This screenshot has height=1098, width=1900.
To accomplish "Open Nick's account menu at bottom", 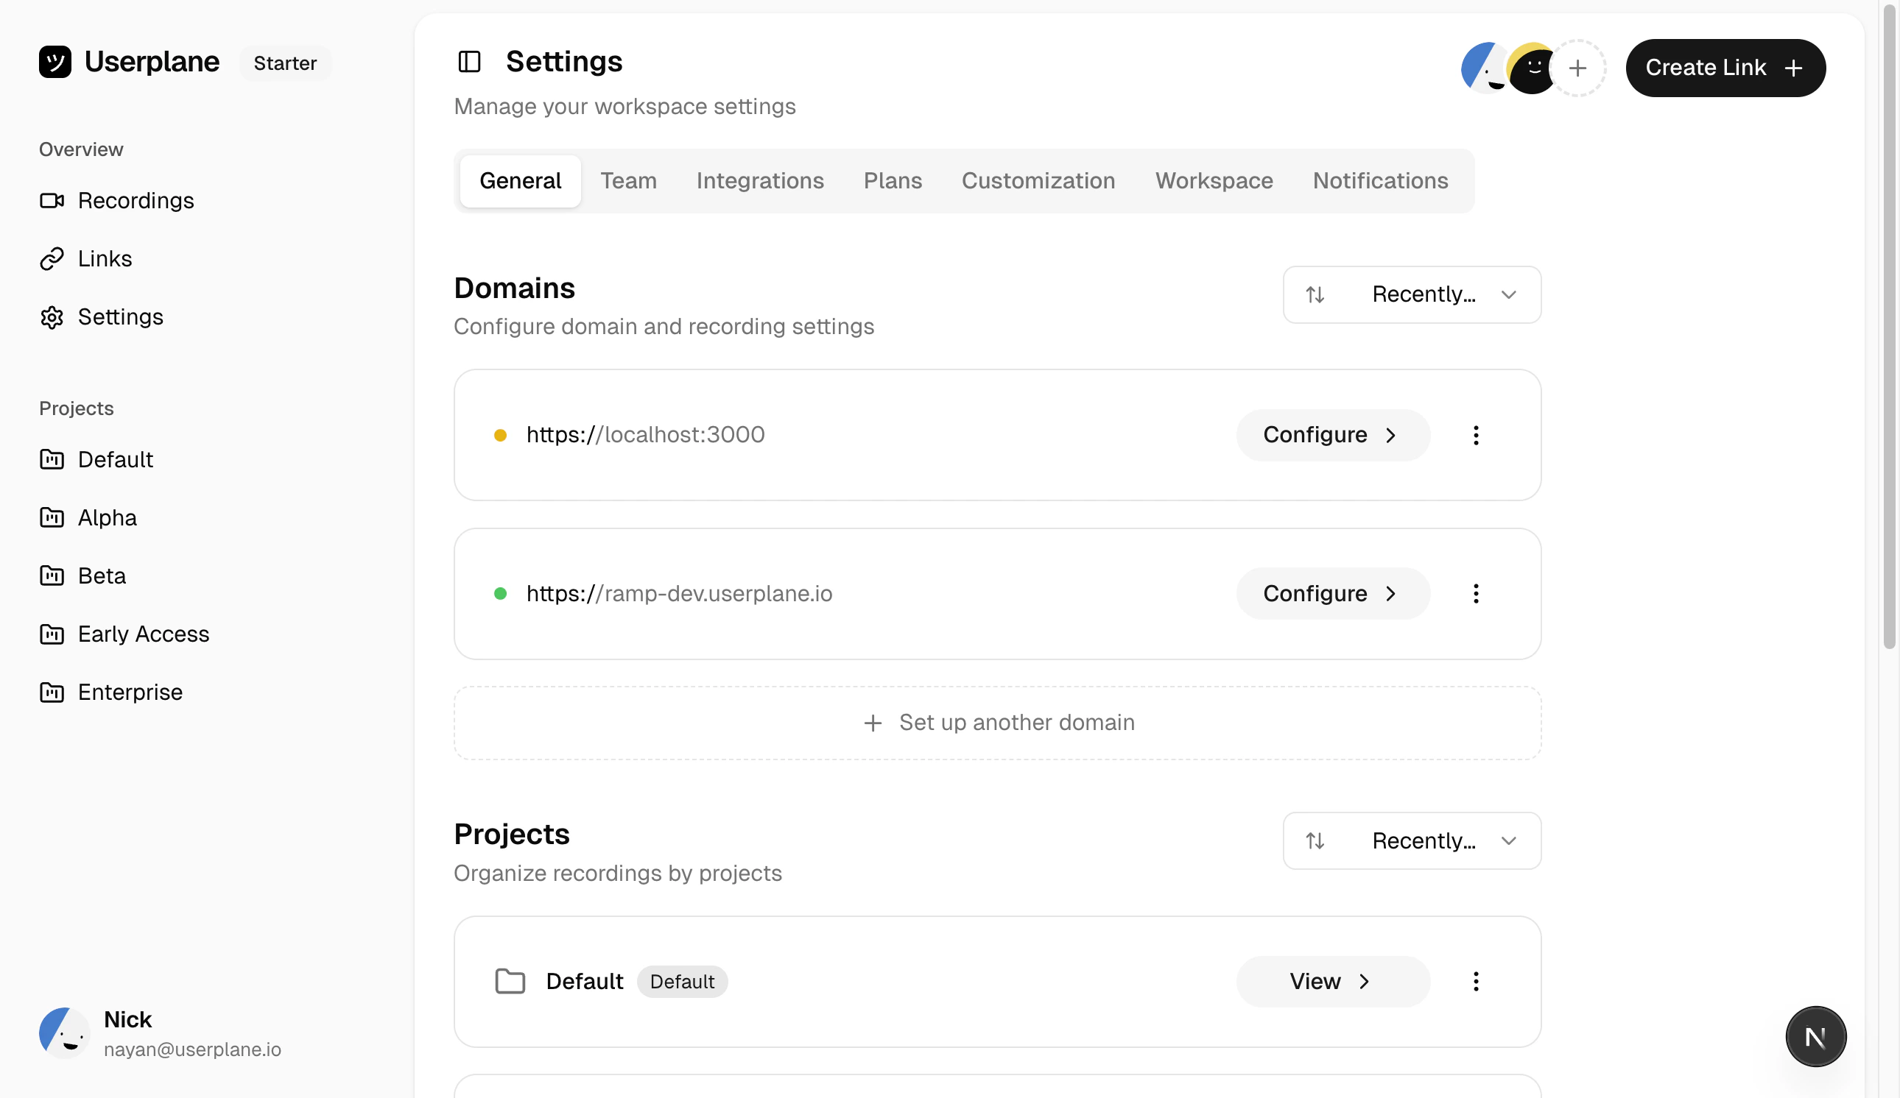I will [160, 1033].
